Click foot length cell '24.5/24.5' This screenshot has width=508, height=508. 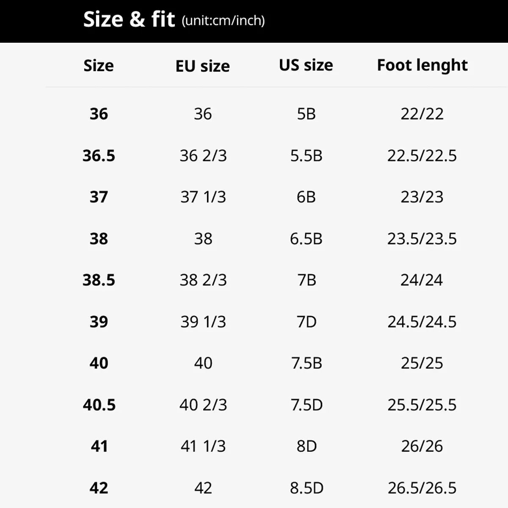422,322
